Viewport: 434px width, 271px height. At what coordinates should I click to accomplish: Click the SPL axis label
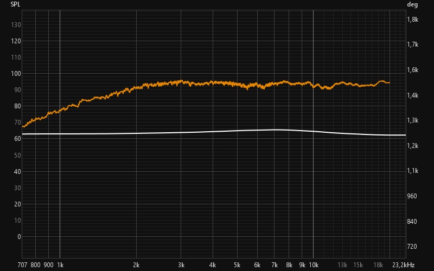15,4
